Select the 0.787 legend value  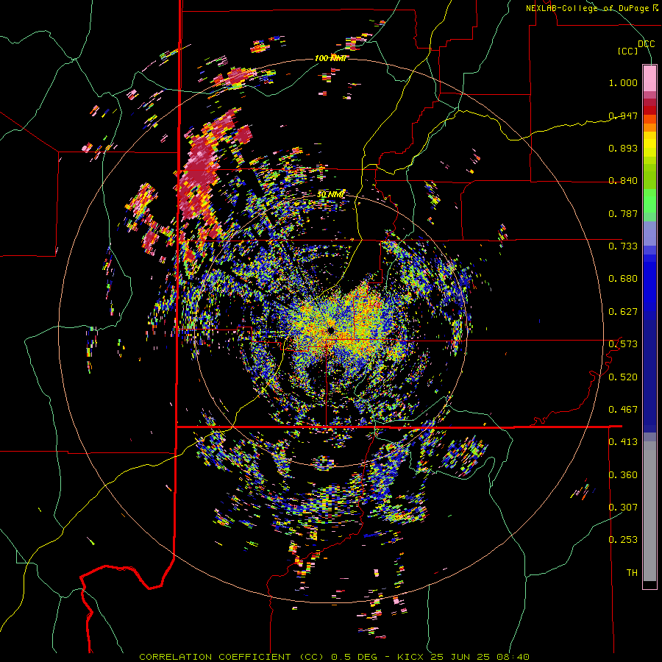[x=623, y=213]
